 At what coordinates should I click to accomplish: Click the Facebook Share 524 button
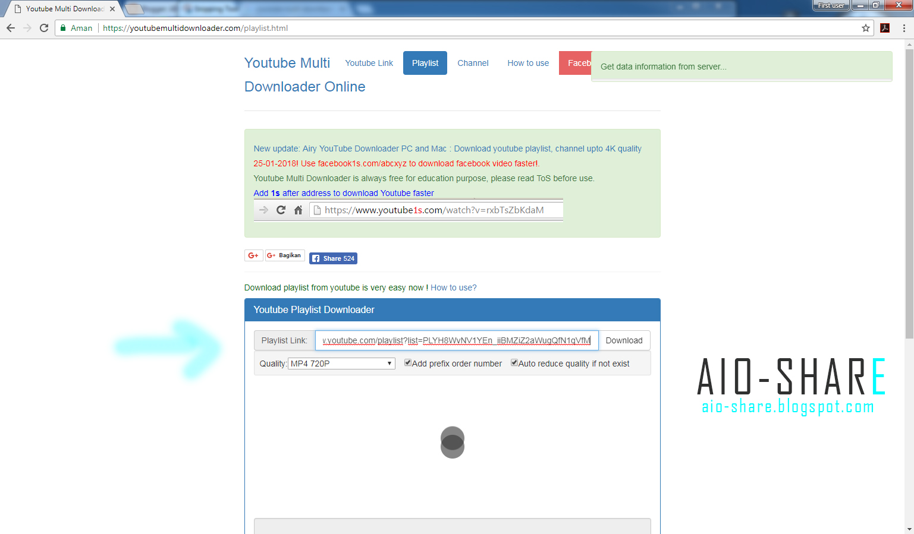(333, 258)
